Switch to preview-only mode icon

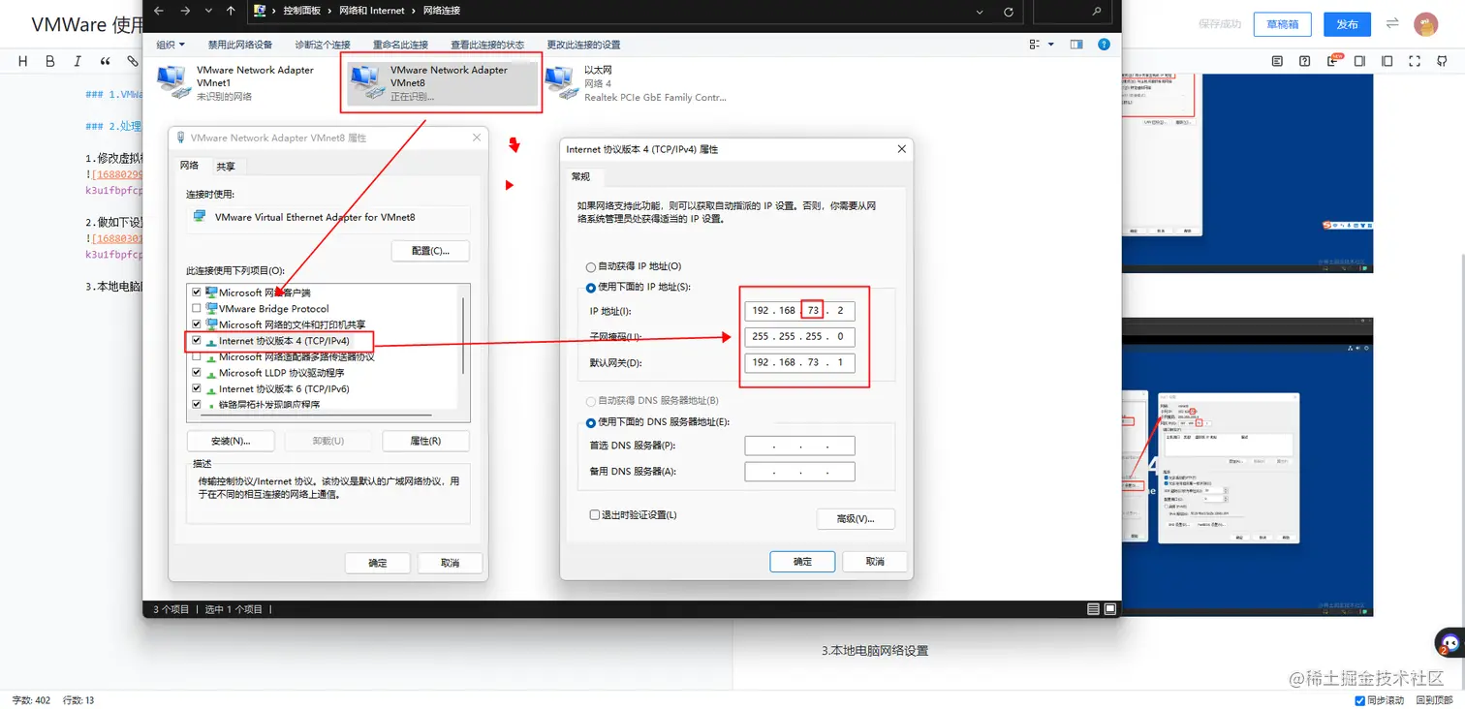[x=1387, y=61]
